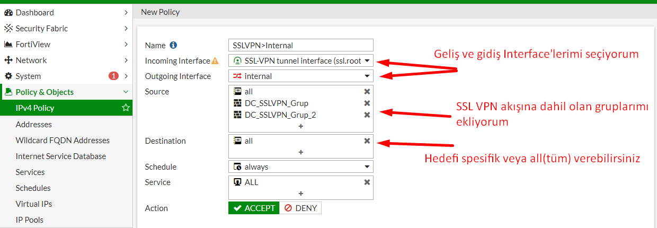Viewport: 657px width, 228px height.
Task: Go to Virtual IPs in sidebar
Action: (34, 204)
